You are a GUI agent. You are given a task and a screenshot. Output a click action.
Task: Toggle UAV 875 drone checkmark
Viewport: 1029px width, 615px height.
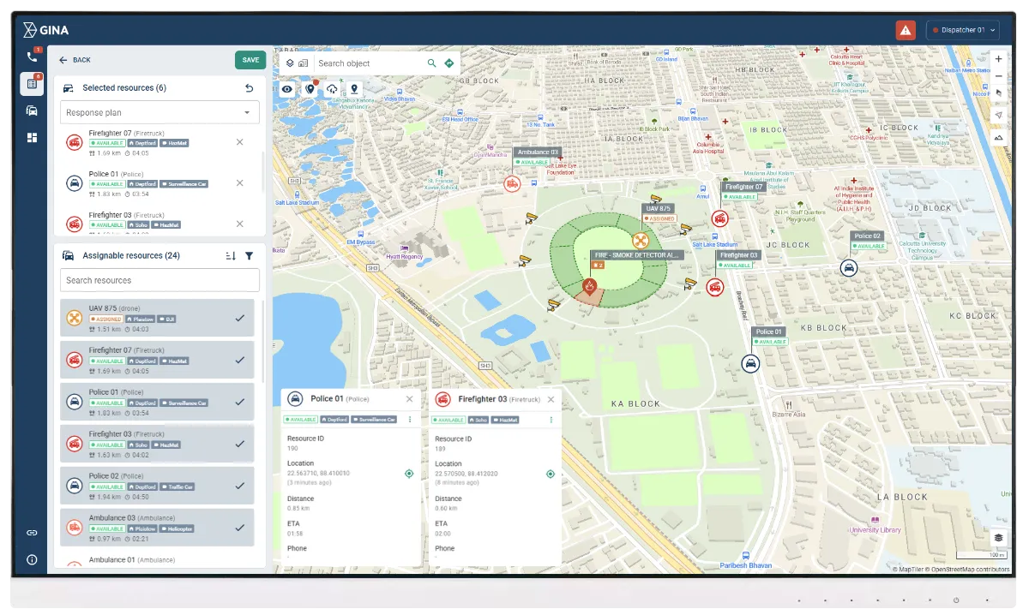click(239, 318)
